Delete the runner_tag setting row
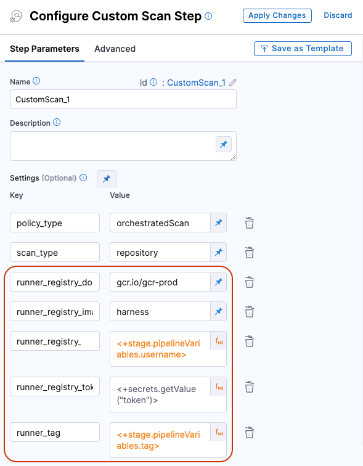Image resolution: width=363 pixels, height=466 pixels. (x=249, y=433)
